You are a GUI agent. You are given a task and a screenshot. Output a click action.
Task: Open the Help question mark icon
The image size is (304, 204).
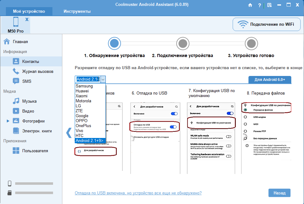click(x=260, y=5)
